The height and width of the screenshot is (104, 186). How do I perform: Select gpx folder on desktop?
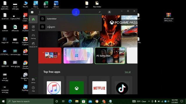[x=87, y=5]
